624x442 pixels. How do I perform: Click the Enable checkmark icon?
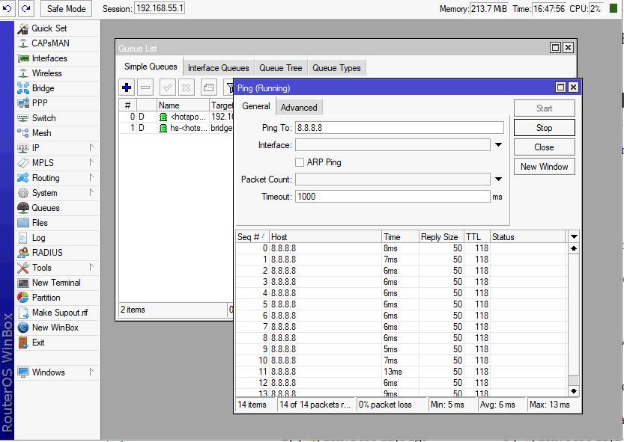coord(168,88)
